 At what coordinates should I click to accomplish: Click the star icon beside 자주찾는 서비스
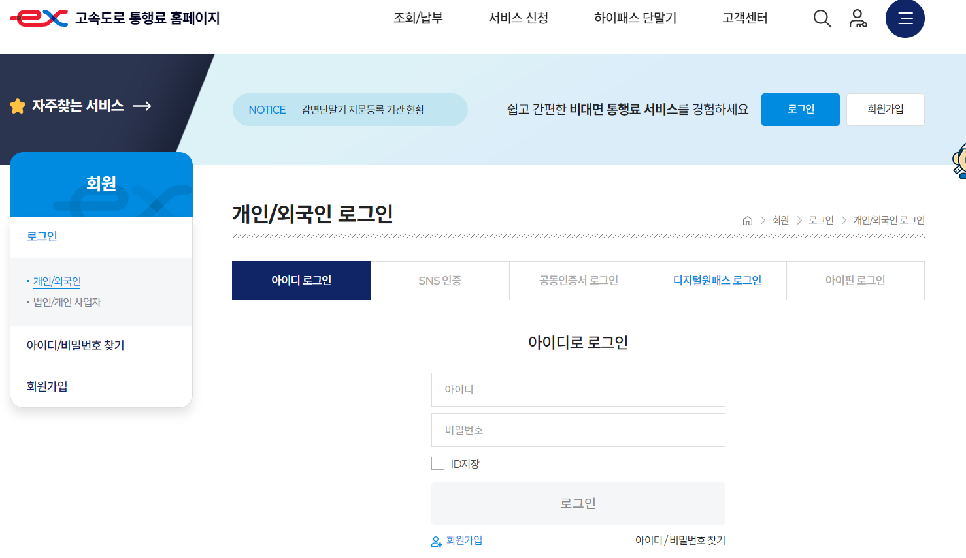[18, 104]
